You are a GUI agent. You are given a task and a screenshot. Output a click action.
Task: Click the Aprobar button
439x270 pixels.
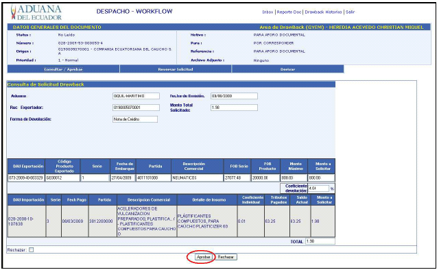pyautogui.click(x=204, y=257)
